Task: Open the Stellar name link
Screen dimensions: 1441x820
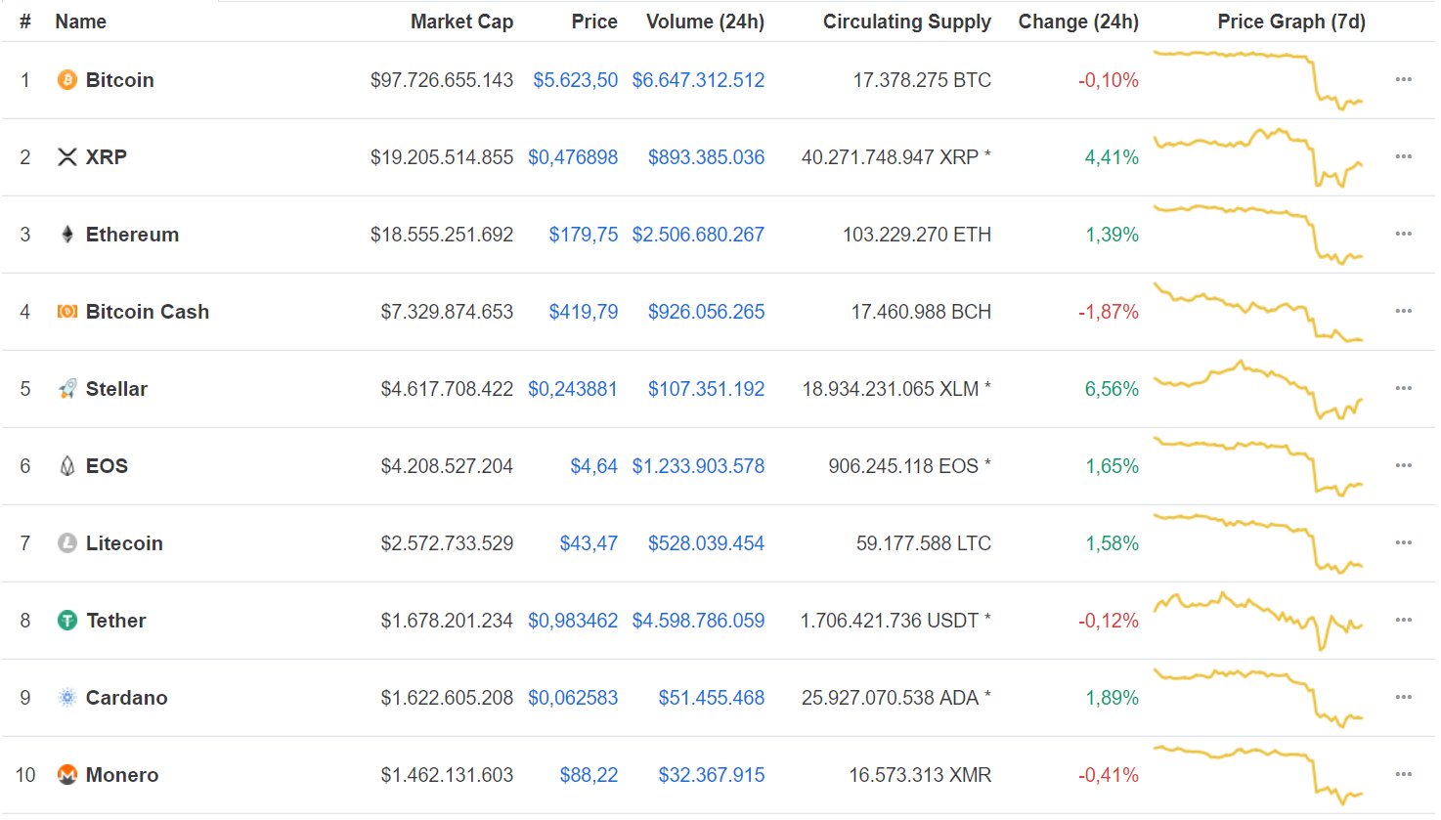Action: (x=116, y=389)
